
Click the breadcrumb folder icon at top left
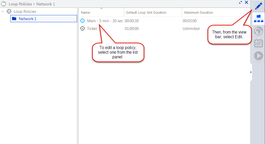click(4, 4)
